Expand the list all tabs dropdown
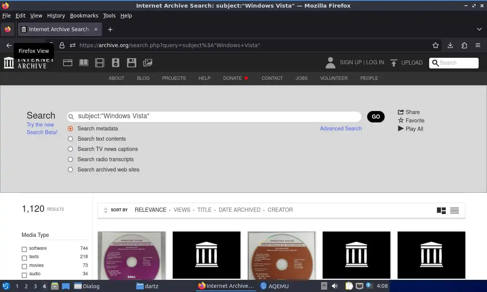 pyautogui.click(x=479, y=29)
